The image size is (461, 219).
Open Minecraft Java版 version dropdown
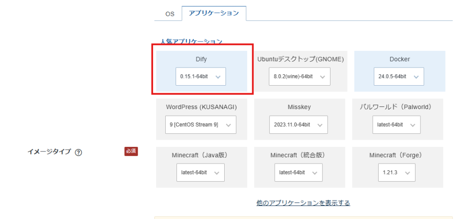point(200,173)
